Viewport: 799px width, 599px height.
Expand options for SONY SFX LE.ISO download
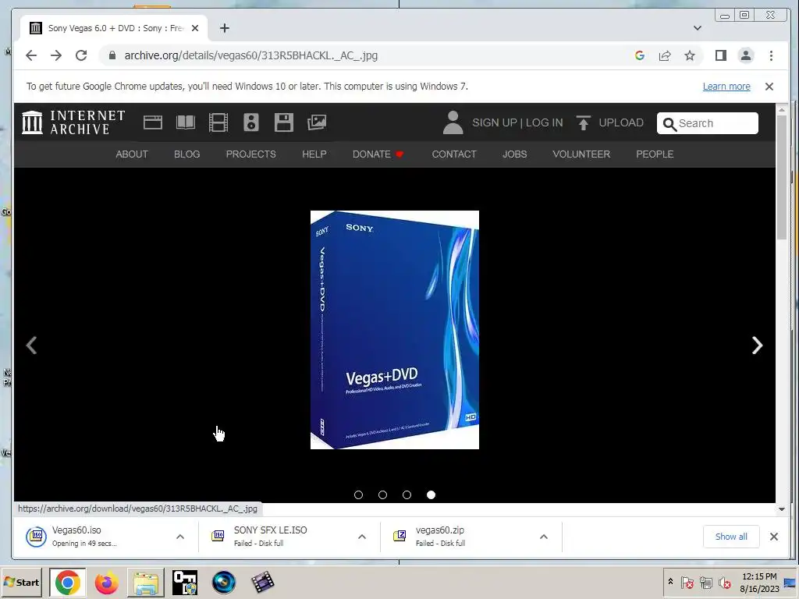coord(362,537)
